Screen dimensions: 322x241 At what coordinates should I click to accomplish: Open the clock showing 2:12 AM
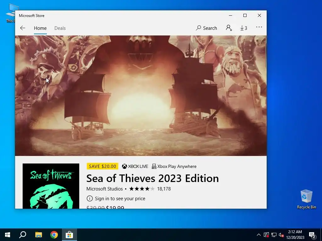295,235
